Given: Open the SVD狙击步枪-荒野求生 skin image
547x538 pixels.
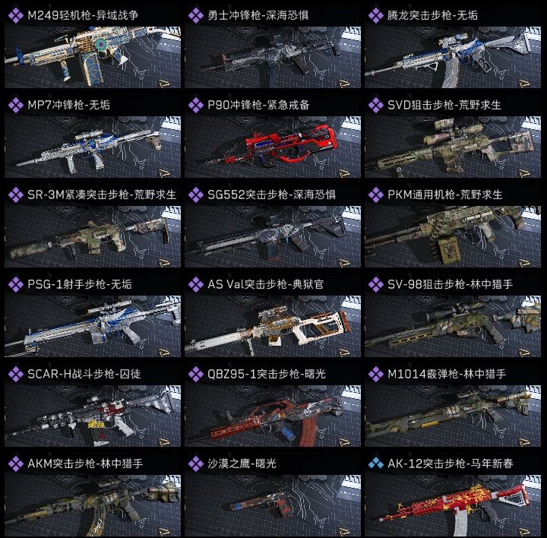Looking at the screenshot, I should 453,147.
